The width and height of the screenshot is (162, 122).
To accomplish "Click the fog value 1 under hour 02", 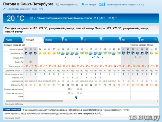I will [31, 62].
